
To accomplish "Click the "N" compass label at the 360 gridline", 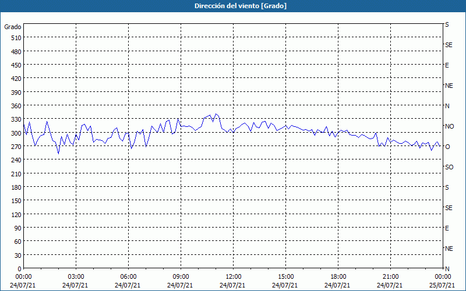I will point(447,106).
